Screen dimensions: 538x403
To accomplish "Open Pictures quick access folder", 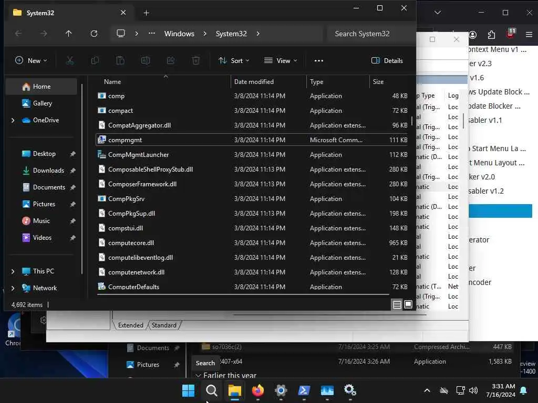I will [44, 204].
